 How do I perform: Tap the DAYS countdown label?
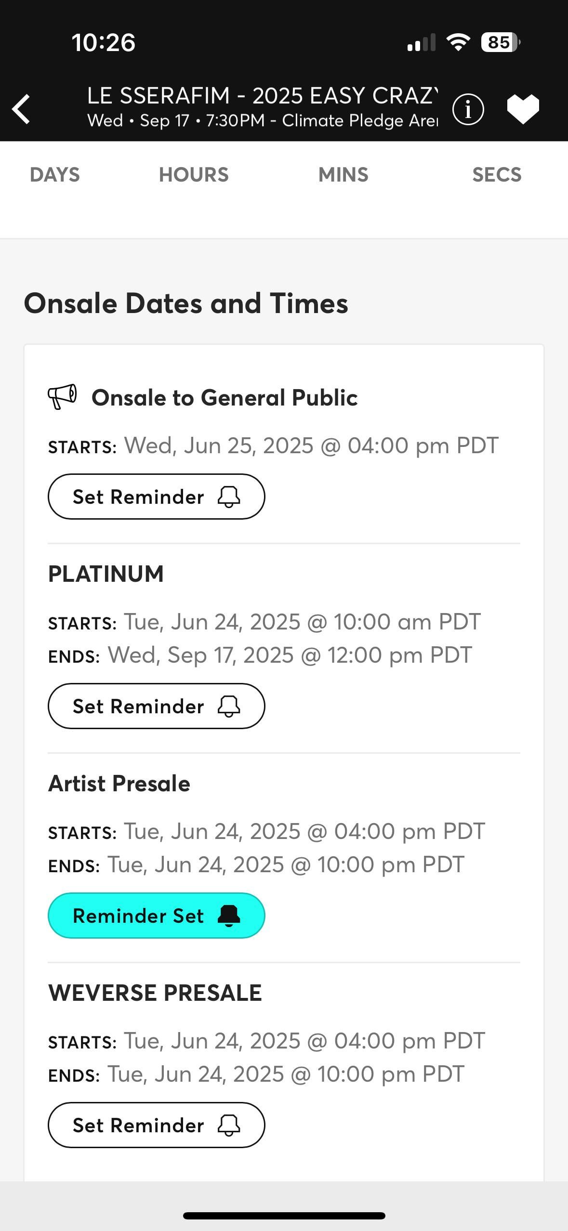click(x=54, y=174)
